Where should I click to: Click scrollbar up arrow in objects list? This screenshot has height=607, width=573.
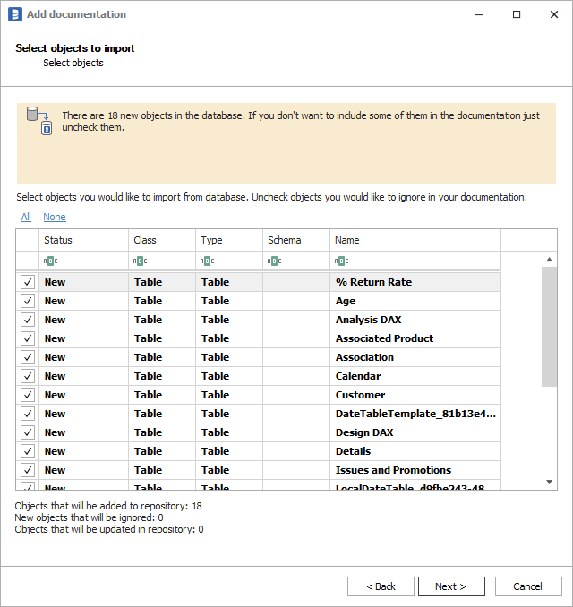coord(550,260)
